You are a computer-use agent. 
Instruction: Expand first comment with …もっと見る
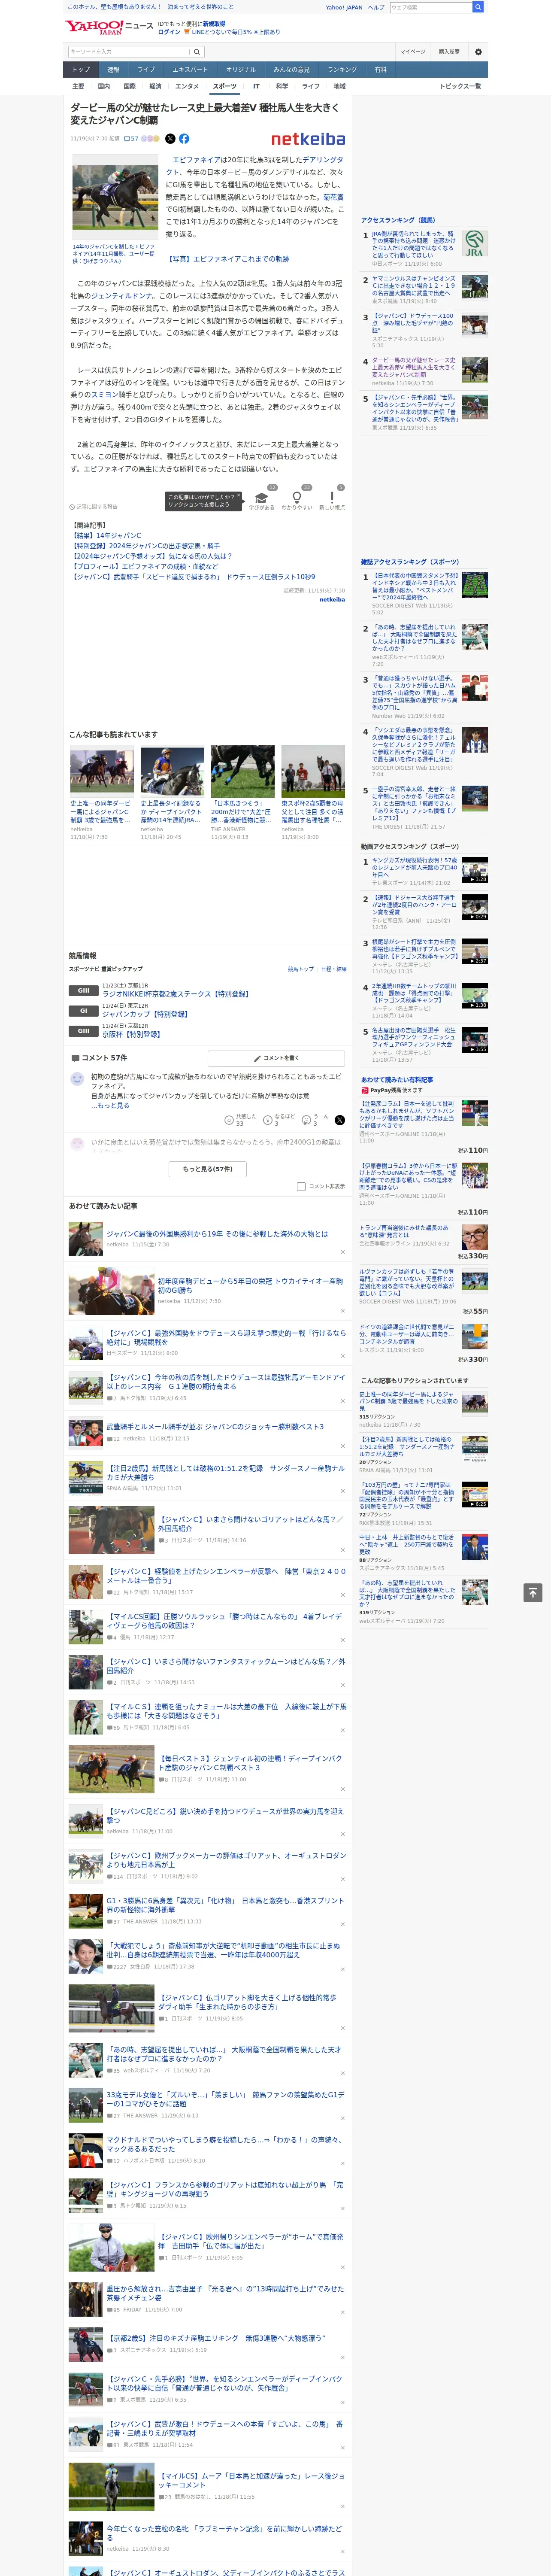[x=110, y=1105]
